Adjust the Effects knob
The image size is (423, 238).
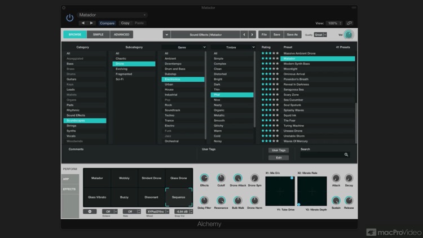[x=204, y=178]
